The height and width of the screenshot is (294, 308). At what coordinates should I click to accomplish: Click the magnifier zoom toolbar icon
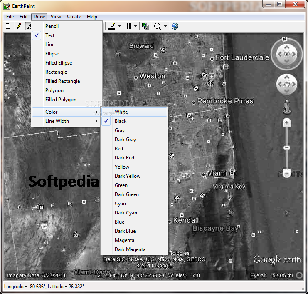(x=158, y=26)
